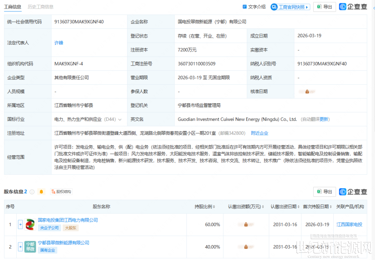Expand the plus for 国家电投集团江西电力有限公司

click(x=20, y=225)
